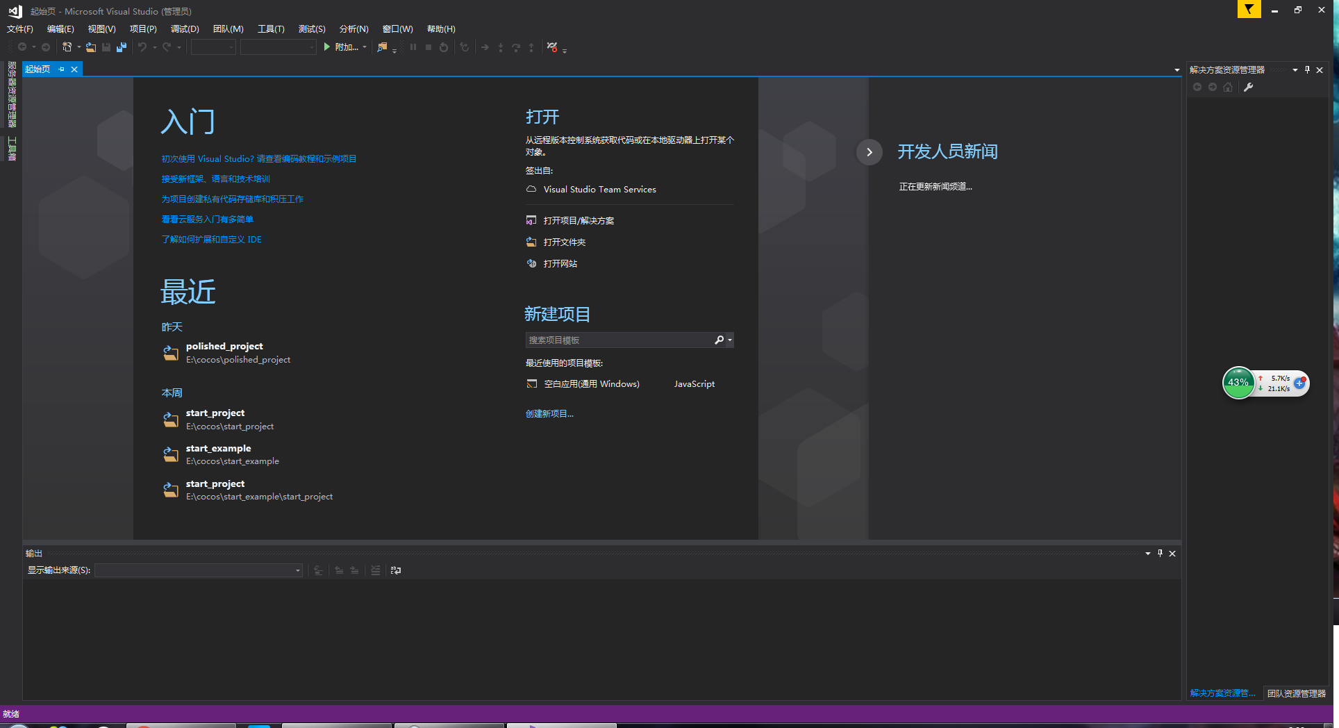This screenshot has width=1339, height=728.
Task: Click the Solution Explorer Forward arrow icon
Action: [1213, 87]
